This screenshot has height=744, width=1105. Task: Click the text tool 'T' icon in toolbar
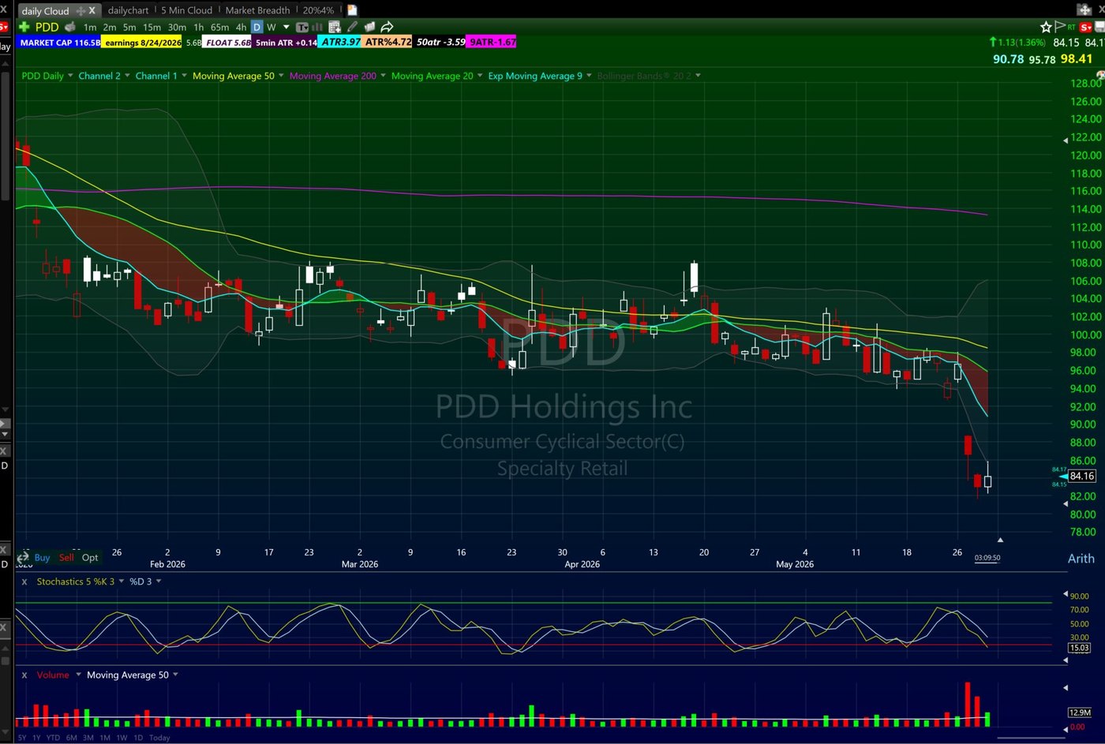click(302, 27)
